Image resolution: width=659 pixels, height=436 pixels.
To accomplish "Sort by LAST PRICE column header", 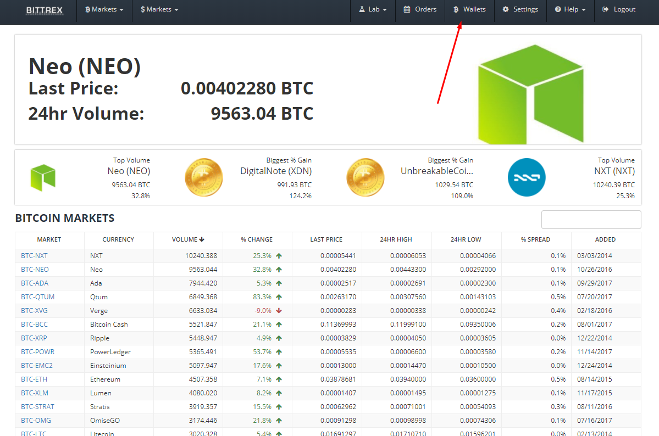I will click(326, 239).
